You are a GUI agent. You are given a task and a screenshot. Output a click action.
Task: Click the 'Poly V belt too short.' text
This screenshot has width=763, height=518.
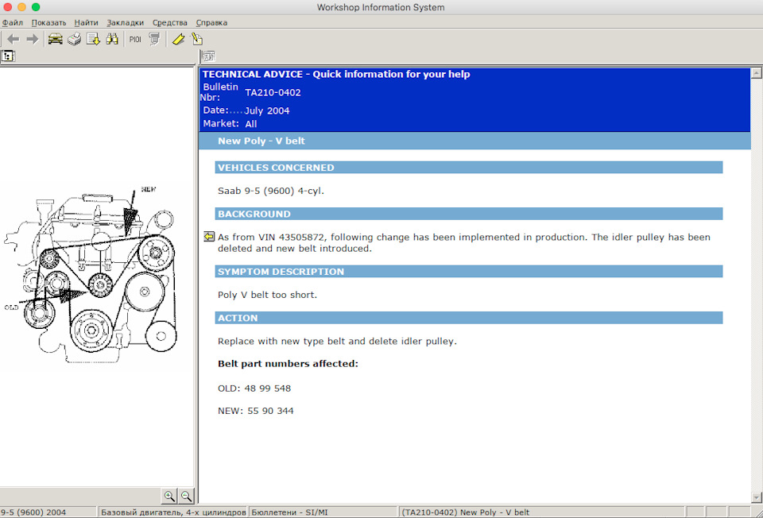(267, 295)
